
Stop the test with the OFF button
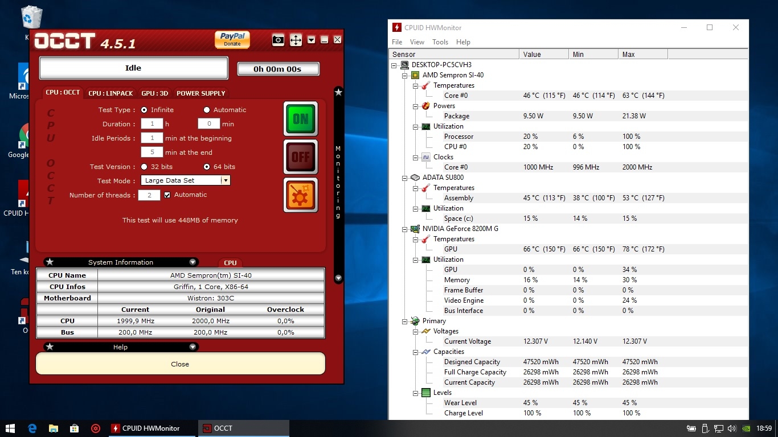(x=301, y=156)
